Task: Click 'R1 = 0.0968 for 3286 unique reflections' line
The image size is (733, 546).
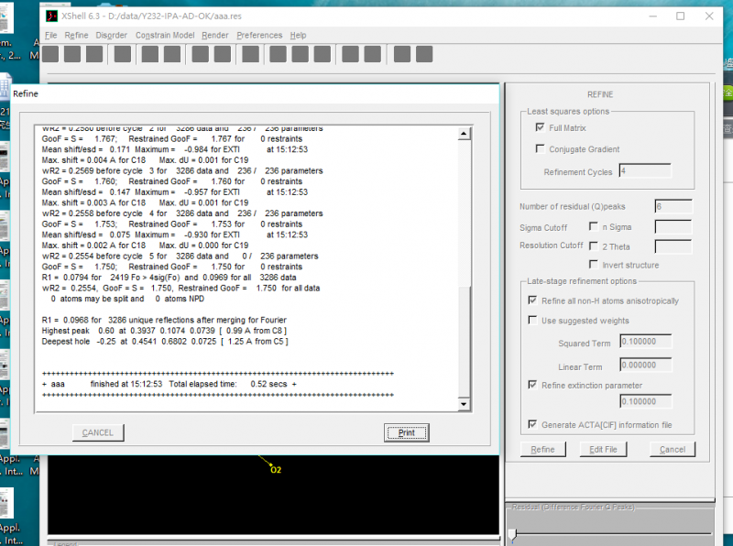Action: (x=164, y=320)
